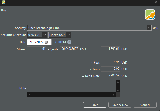Click the Portfolio Performance app icon in title bar
The image size is (160, 111).
4,2
